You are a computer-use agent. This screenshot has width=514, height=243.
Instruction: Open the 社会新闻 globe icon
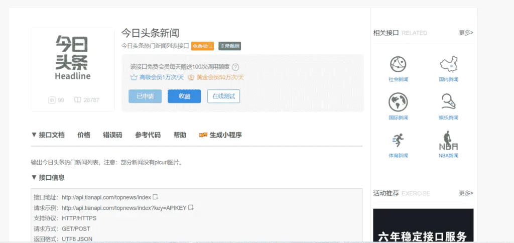coord(398,64)
